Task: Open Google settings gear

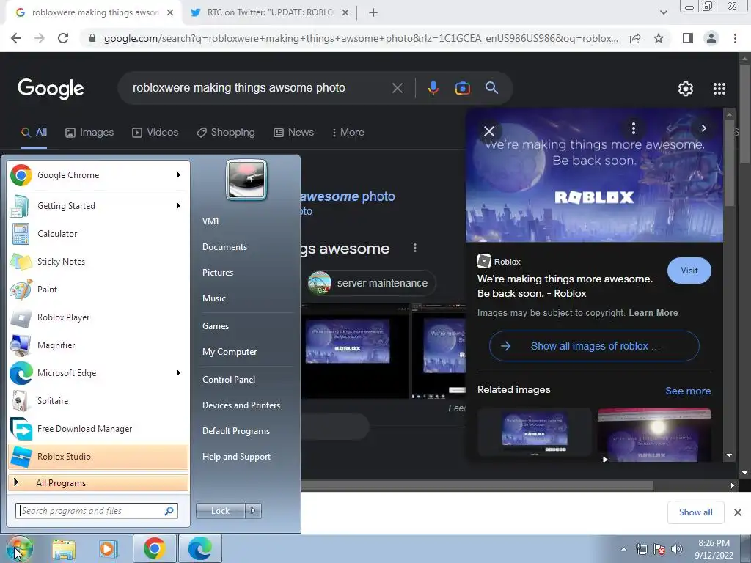Action: coord(686,89)
